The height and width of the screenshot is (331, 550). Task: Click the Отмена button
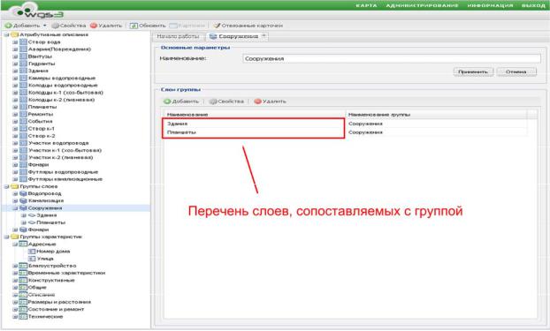[516, 71]
